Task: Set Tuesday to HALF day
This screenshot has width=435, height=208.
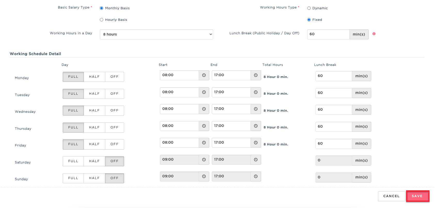Action: 94,94
